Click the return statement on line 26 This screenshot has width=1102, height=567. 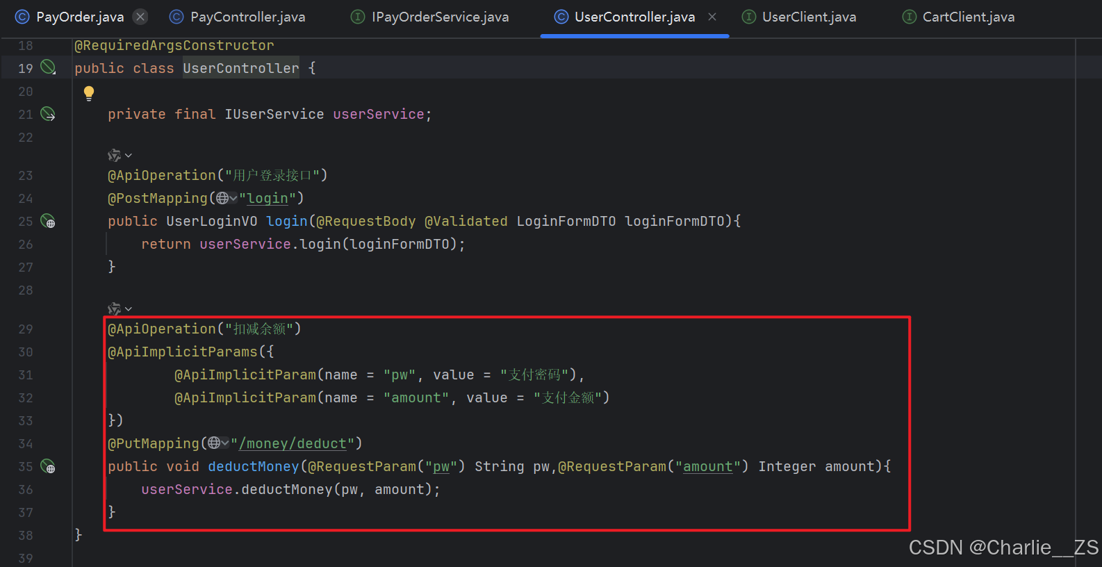(304, 244)
